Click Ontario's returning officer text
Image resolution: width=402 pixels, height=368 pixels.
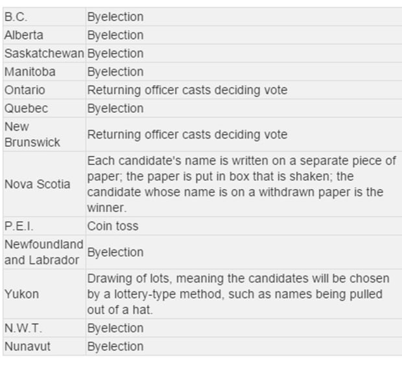187,90
